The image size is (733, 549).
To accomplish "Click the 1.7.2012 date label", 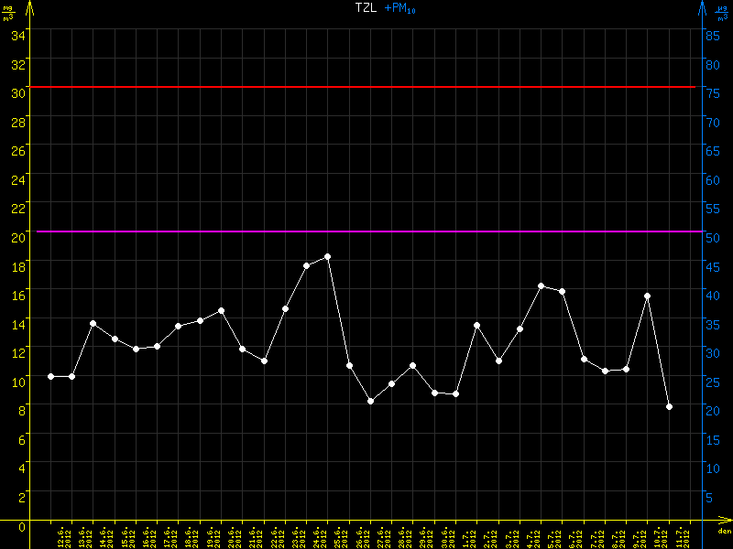I will tap(467, 536).
